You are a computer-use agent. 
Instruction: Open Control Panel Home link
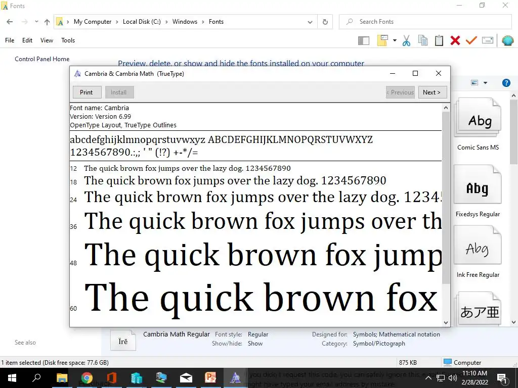[42, 59]
